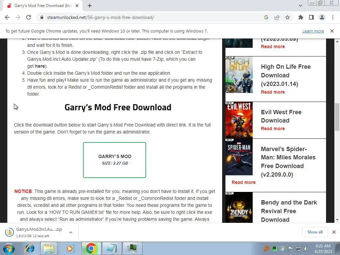The height and width of the screenshot is (255, 340).
Task: Open Chrome three-dot menu
Action: [333, 17]
